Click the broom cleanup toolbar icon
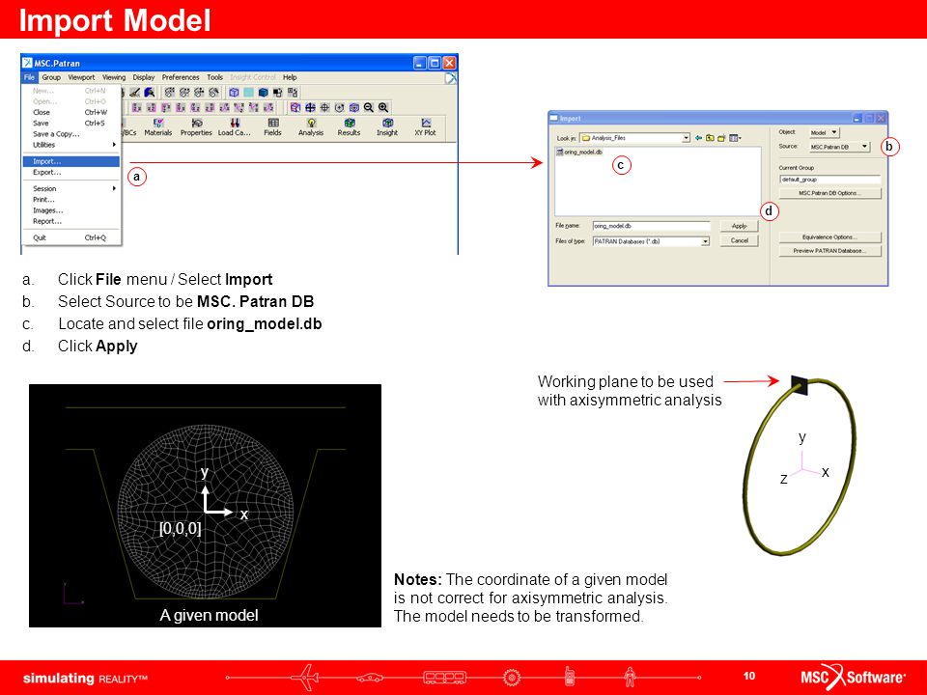The height and width of the screenshot is (695, 927). pos(135,93)
